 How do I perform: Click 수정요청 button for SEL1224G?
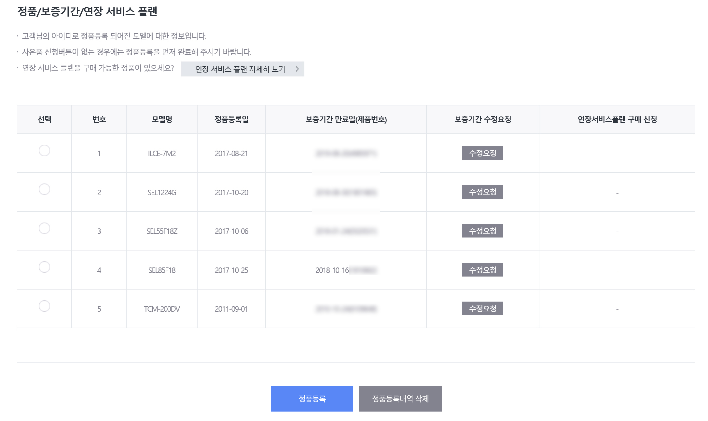click(x=482, y=192)
